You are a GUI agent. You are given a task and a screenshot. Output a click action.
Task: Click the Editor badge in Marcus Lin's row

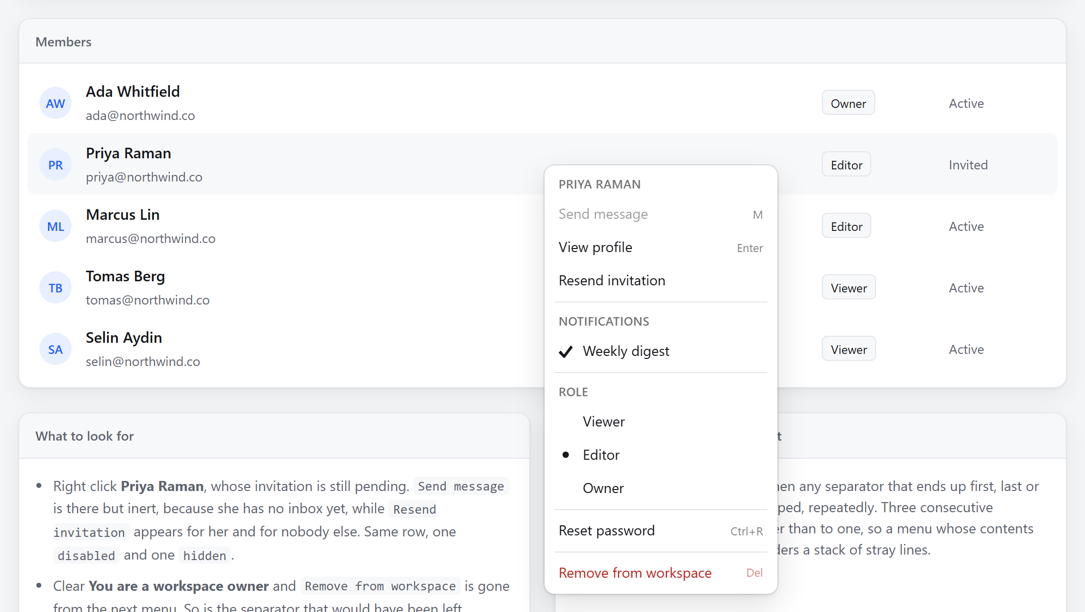[x=846, y=226]
